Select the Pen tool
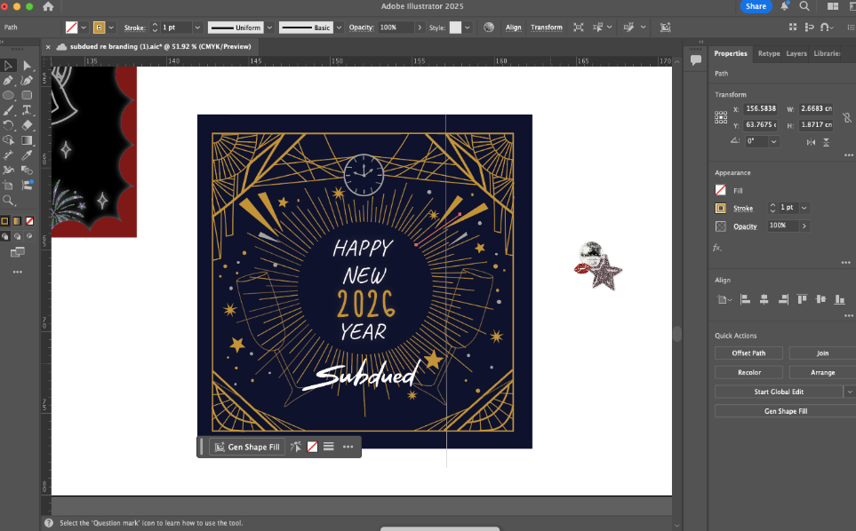Viewport: 856px width, 531px height. click(8, 81)
